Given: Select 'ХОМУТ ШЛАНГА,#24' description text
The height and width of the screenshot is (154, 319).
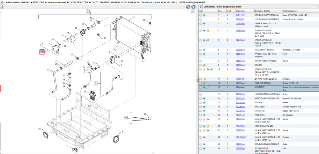Looking at the screenshot, I should 264,126.
